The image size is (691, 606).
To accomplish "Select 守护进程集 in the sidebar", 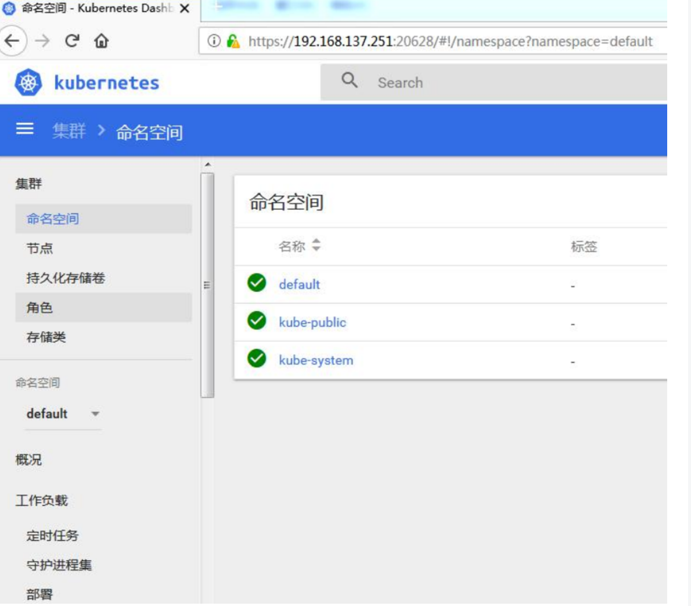I will (59, 565).
